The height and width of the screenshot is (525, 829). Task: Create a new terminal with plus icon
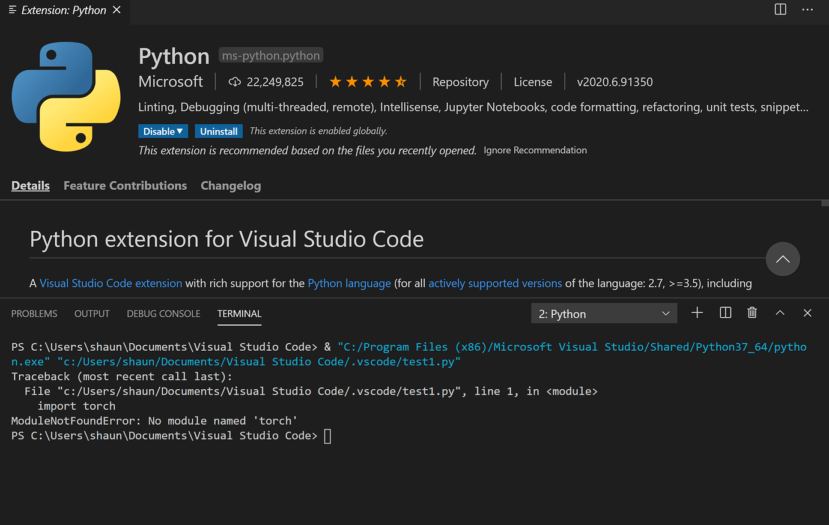click(697, 313)
